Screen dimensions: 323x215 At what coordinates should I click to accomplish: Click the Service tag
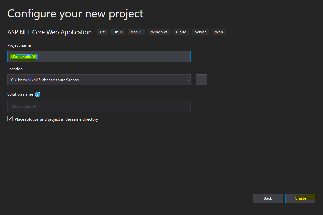[x=201, y=32]
